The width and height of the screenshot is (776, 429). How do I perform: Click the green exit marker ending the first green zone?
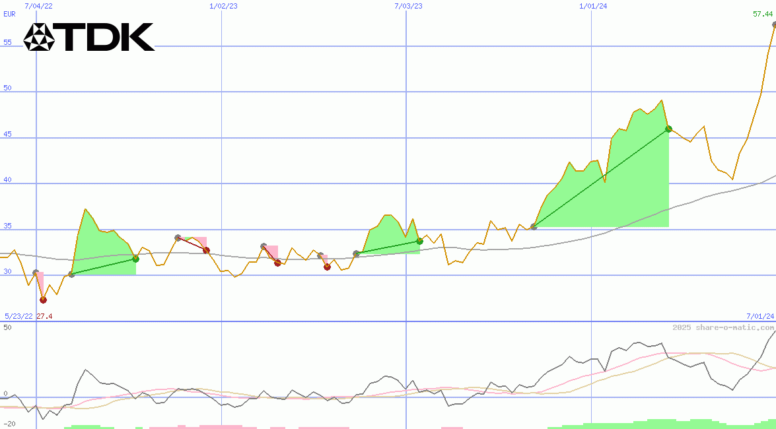(x=135, y=259)
